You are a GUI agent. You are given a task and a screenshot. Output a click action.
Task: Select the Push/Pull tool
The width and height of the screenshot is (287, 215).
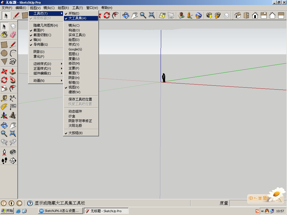tap(13, 71)
